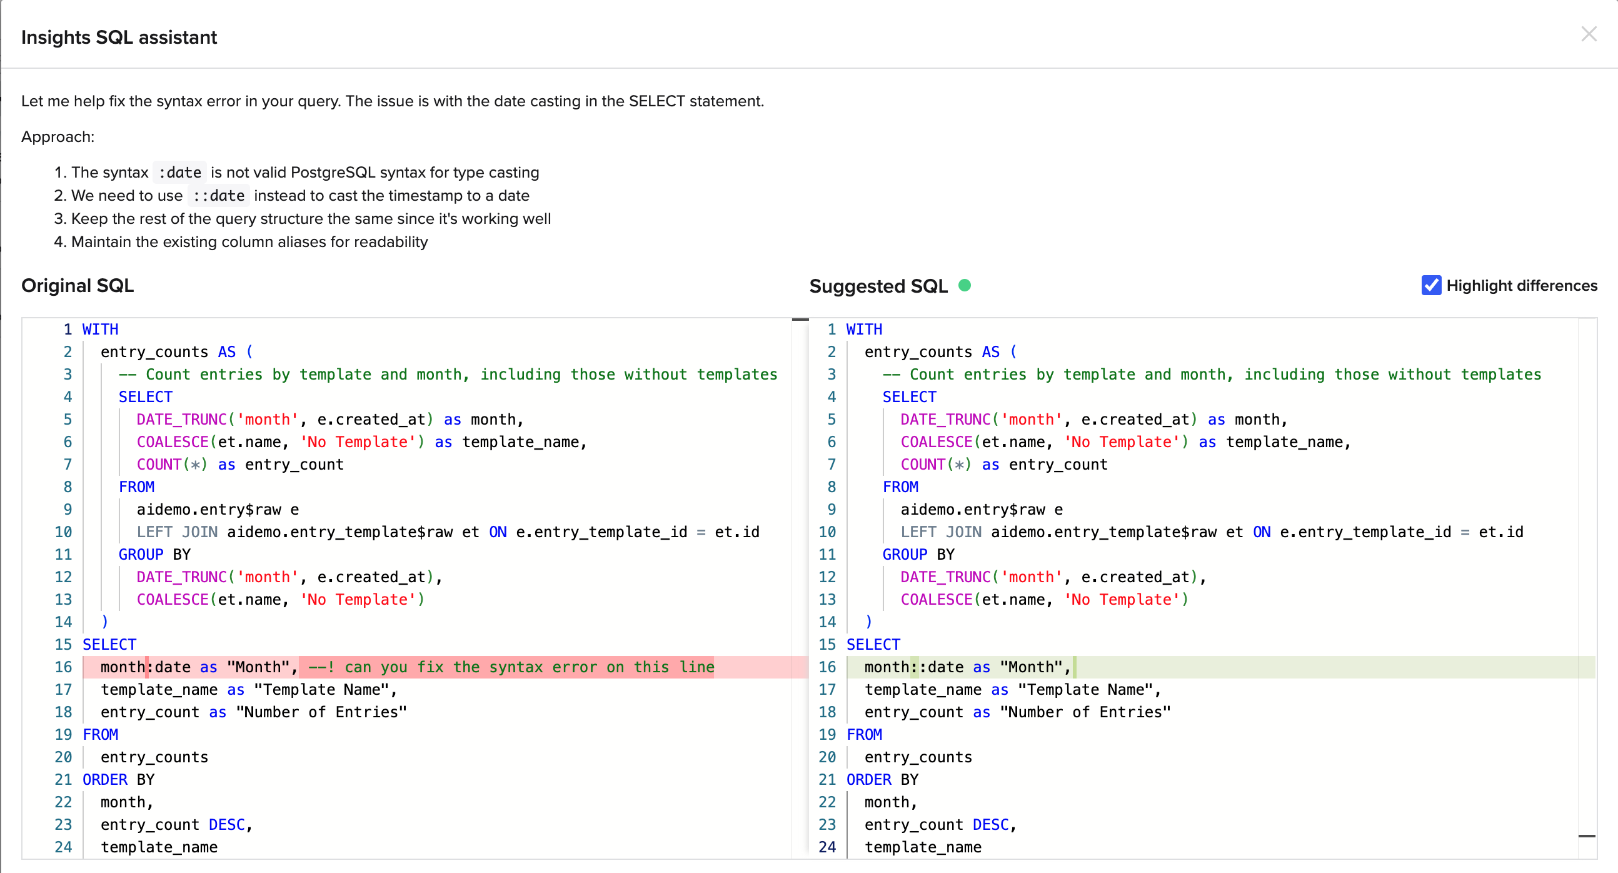The image size is (1618, 873).
Task: Click GROUP BY on line 11 of Suggested SQL
Action: (x=918, y=554)
